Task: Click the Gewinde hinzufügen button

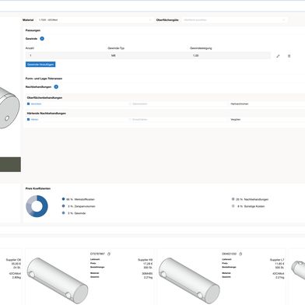Action: pyautogui.click(x=40, y=65)
